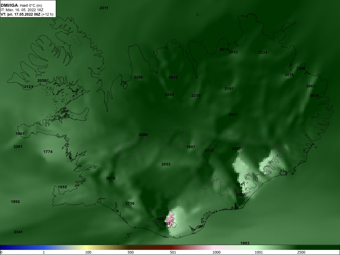This screenshot has height=255, width=340.
Task: Click the legend label 100
Action: pyautogui.click(x=88, y=252)
